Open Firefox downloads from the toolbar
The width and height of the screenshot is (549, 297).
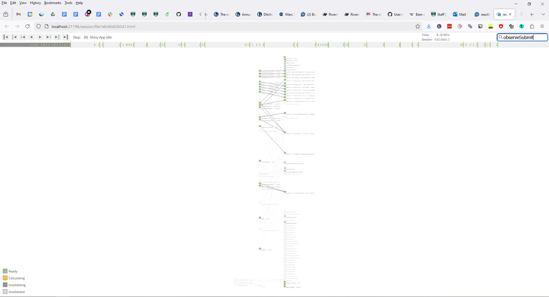(x=429, y=26)
